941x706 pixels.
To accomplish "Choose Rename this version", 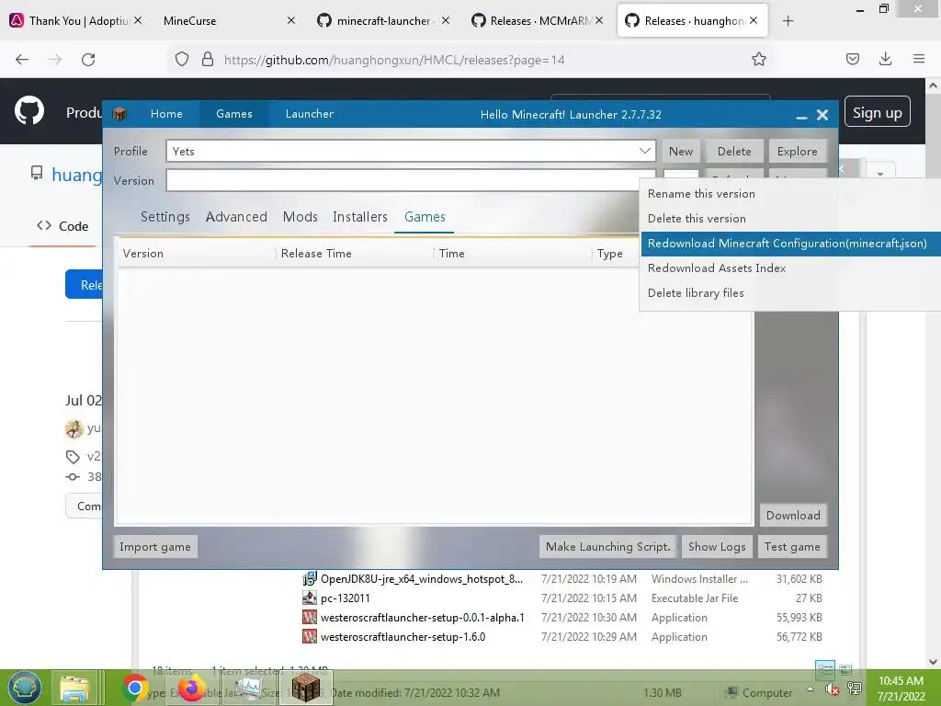I will pos(701,194).
